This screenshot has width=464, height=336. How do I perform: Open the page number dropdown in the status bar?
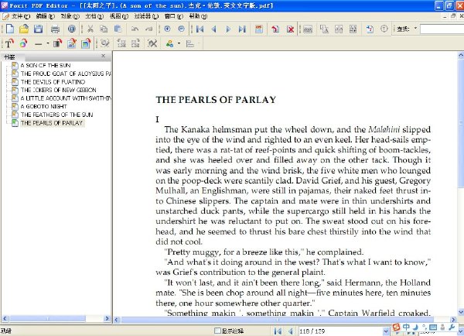tap(386, 331)
